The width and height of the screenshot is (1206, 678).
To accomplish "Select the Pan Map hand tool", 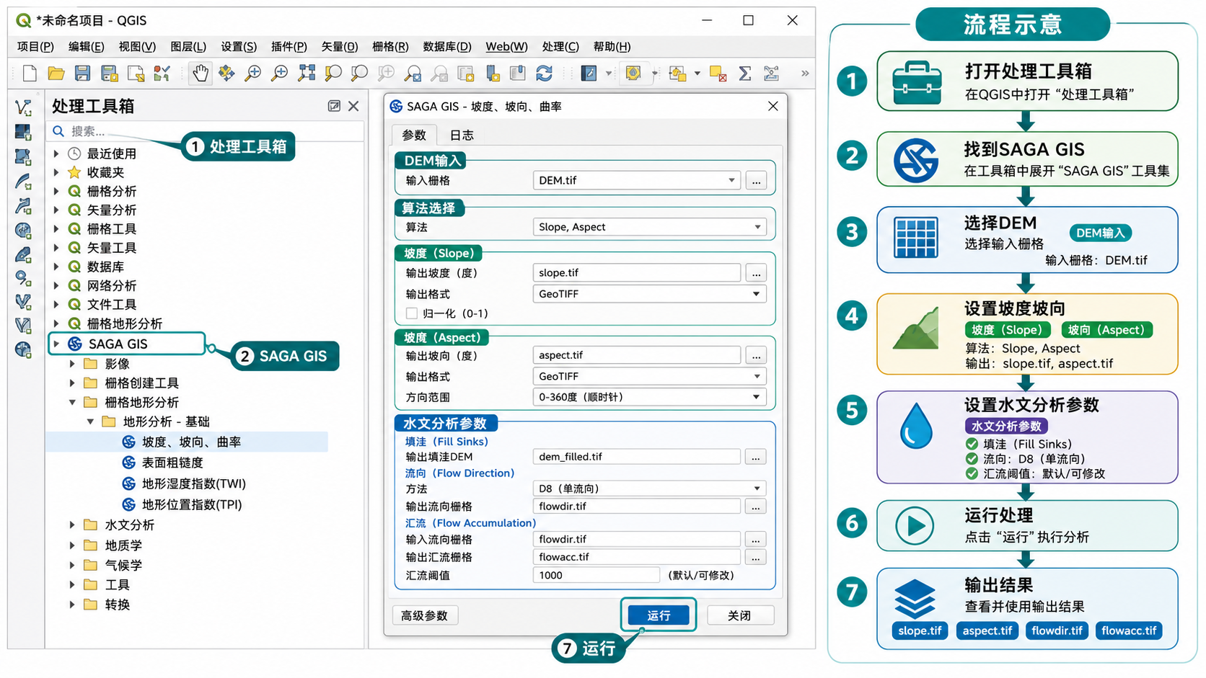I will click(200, 73).
